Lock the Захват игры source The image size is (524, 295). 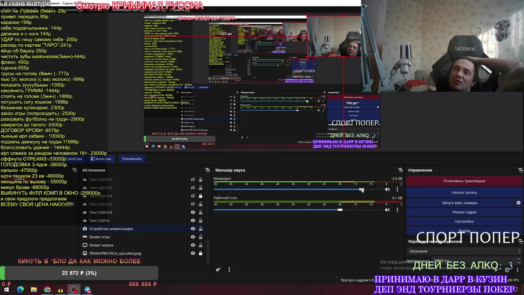[201, 237]
